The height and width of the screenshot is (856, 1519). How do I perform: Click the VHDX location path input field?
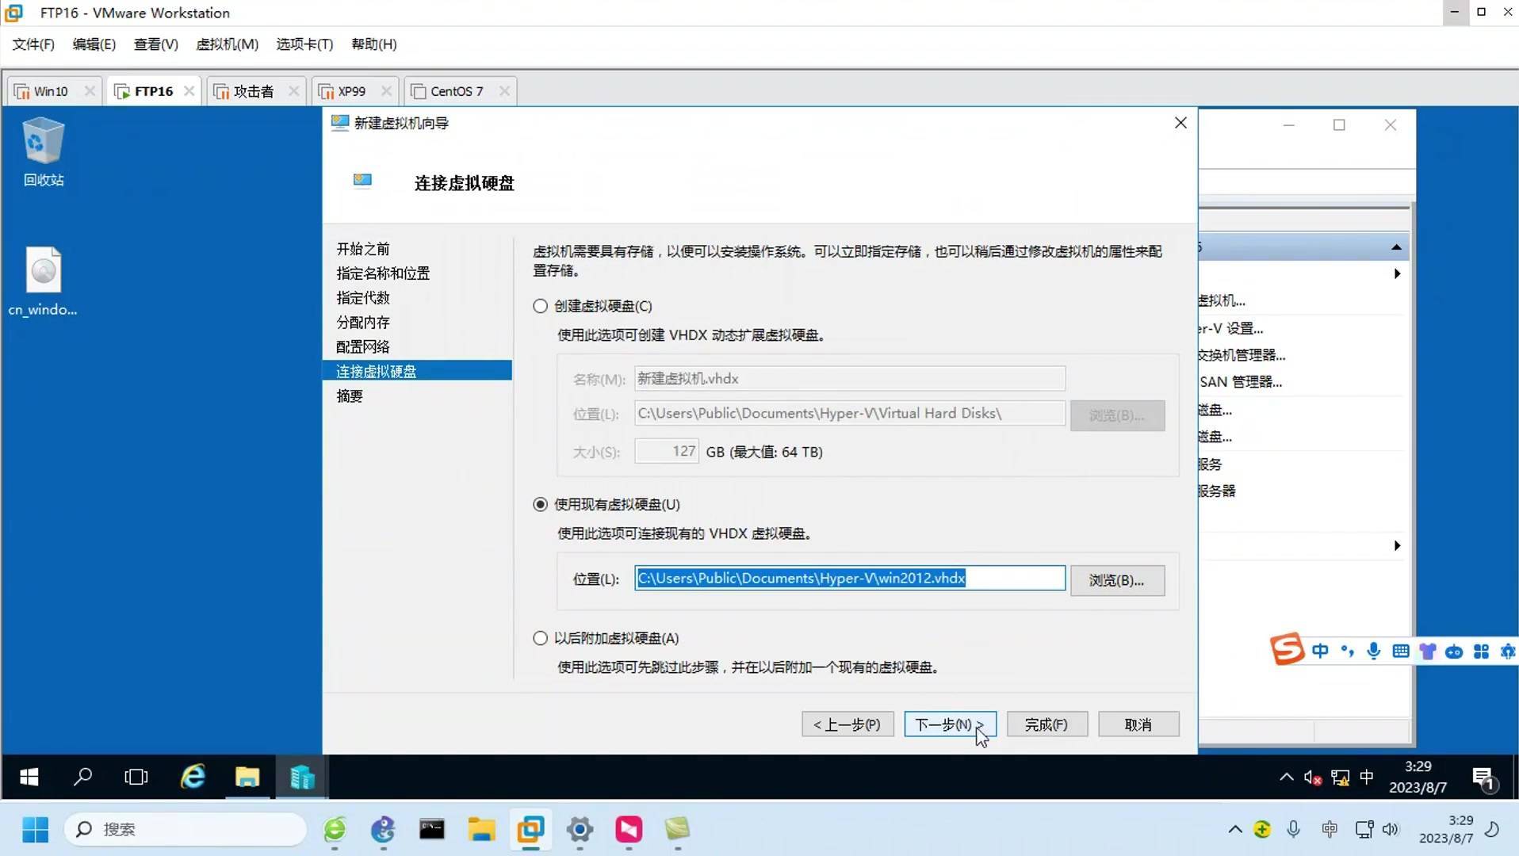click(848, 578)
